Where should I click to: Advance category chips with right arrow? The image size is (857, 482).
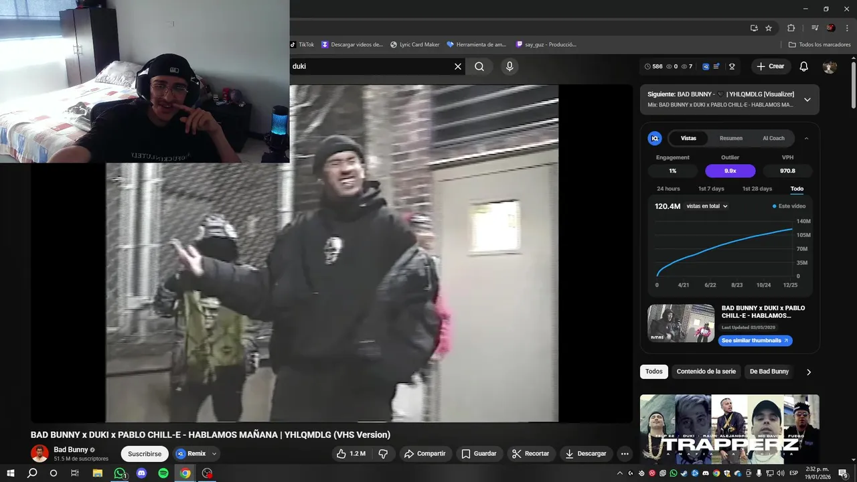(x=808, y=372)
